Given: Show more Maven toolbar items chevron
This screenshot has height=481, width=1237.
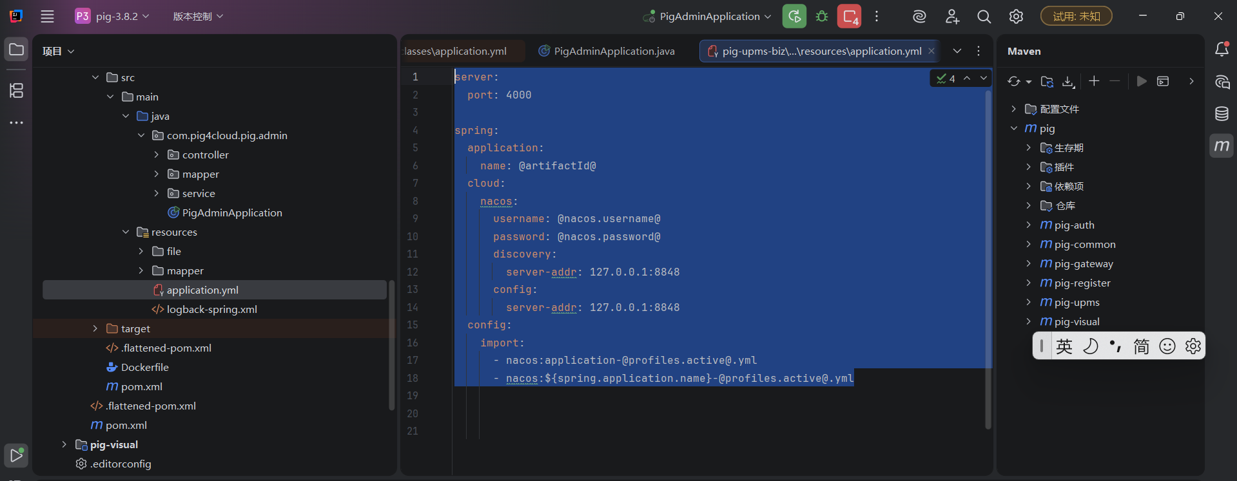Looking at the screenshot, I should tap(1191, 81).
